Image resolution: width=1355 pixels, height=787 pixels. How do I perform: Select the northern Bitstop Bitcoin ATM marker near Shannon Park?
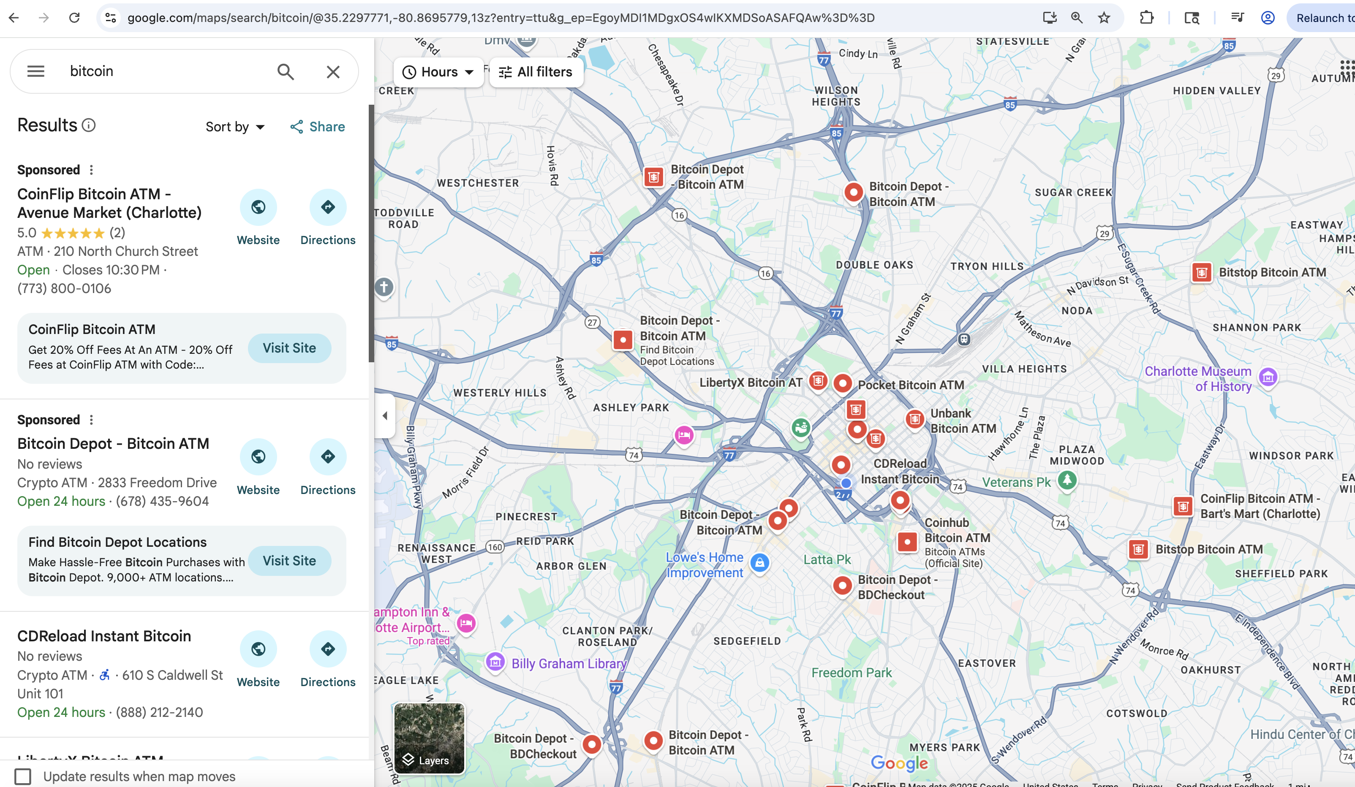[x=1201, y=273]
